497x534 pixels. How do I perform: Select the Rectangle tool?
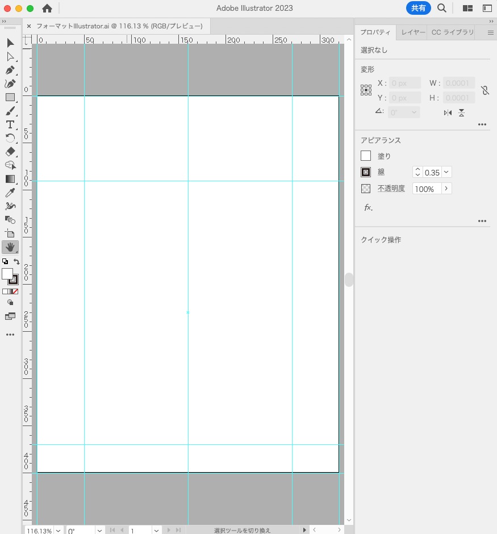pyautogui.click(x=10, y=97)
